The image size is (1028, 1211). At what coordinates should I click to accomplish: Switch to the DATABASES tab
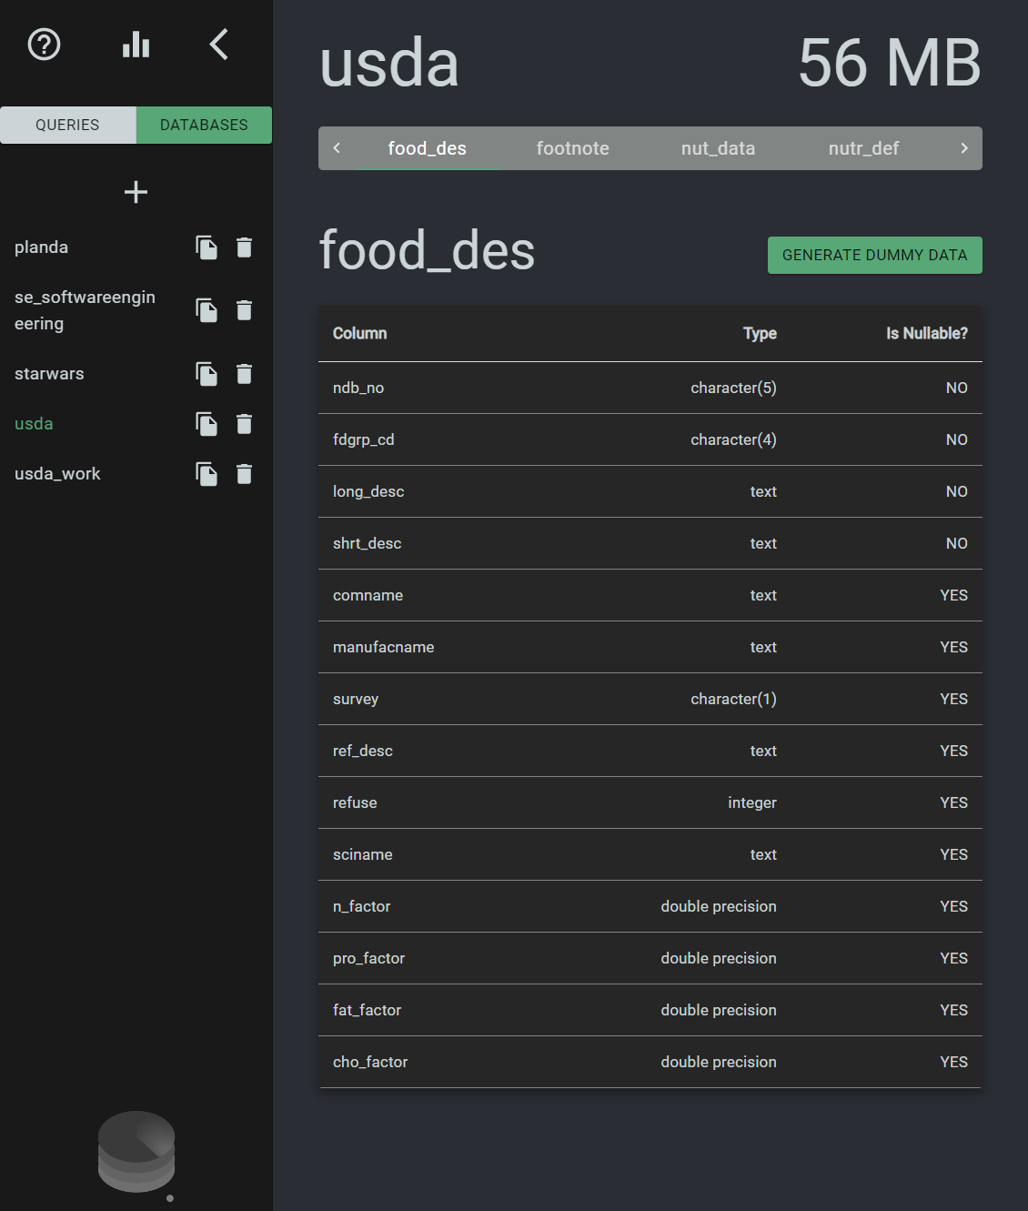pos(204,125)
